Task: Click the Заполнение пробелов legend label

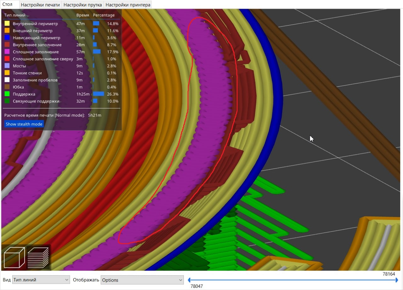Action: coord(35,80)
